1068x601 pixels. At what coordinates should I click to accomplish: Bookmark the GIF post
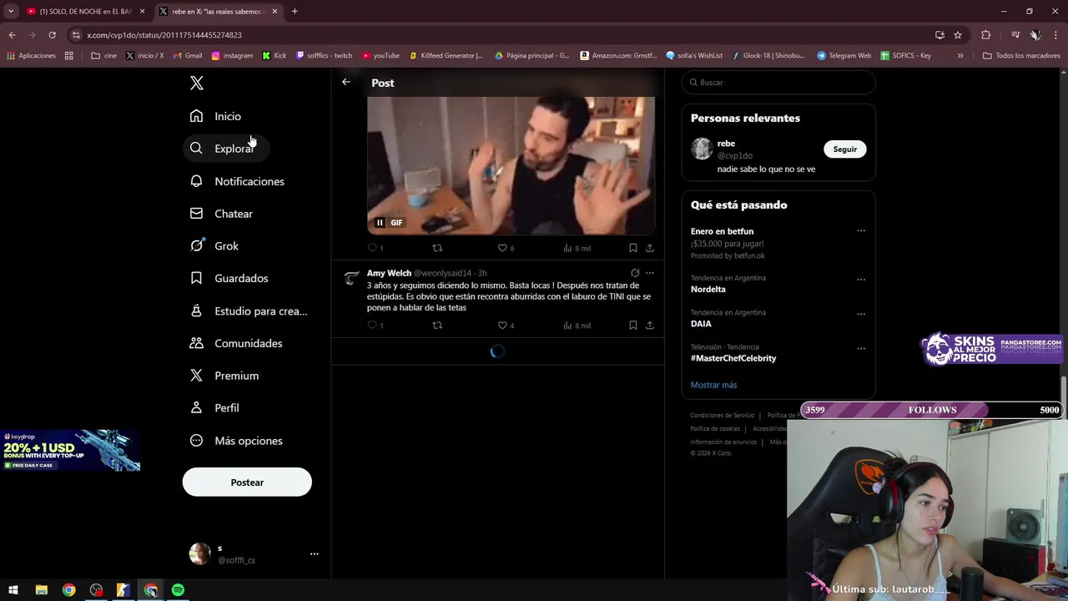(x=632, y=248)
